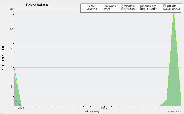Click the blue Registros color line

pos(118,9)
